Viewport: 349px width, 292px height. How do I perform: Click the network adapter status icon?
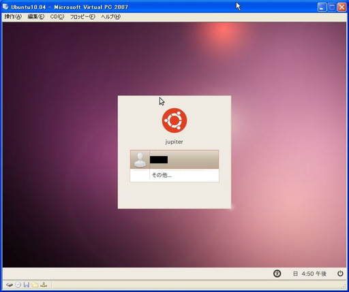point(44,285)
